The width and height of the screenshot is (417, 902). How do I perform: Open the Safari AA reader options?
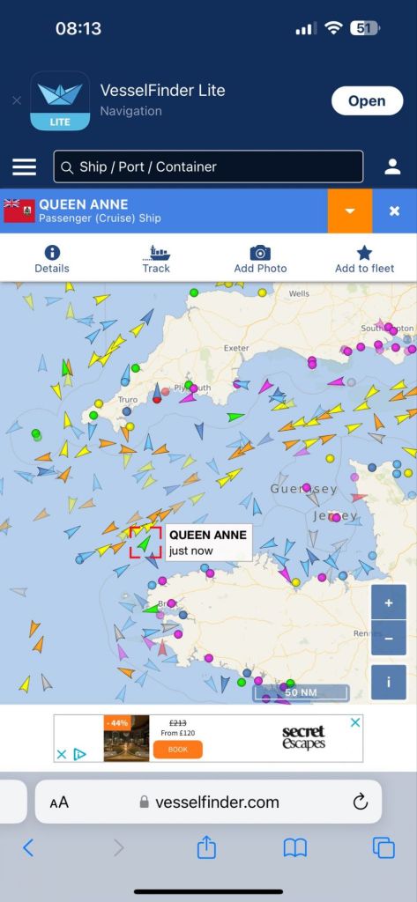click(59, 802)
